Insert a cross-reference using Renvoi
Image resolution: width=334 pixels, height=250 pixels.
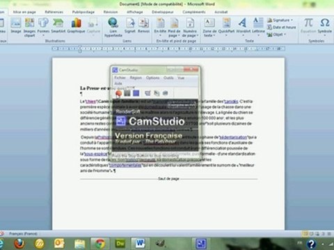click(143, 26)
